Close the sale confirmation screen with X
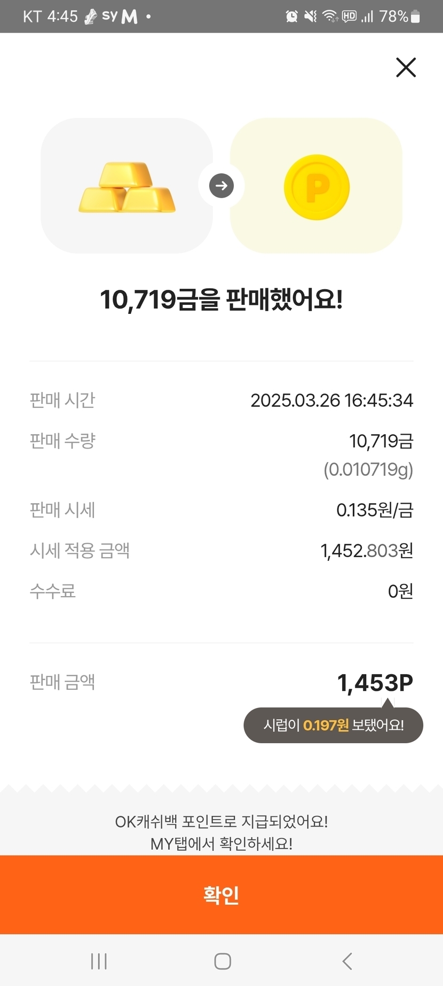 coord(406,67)
